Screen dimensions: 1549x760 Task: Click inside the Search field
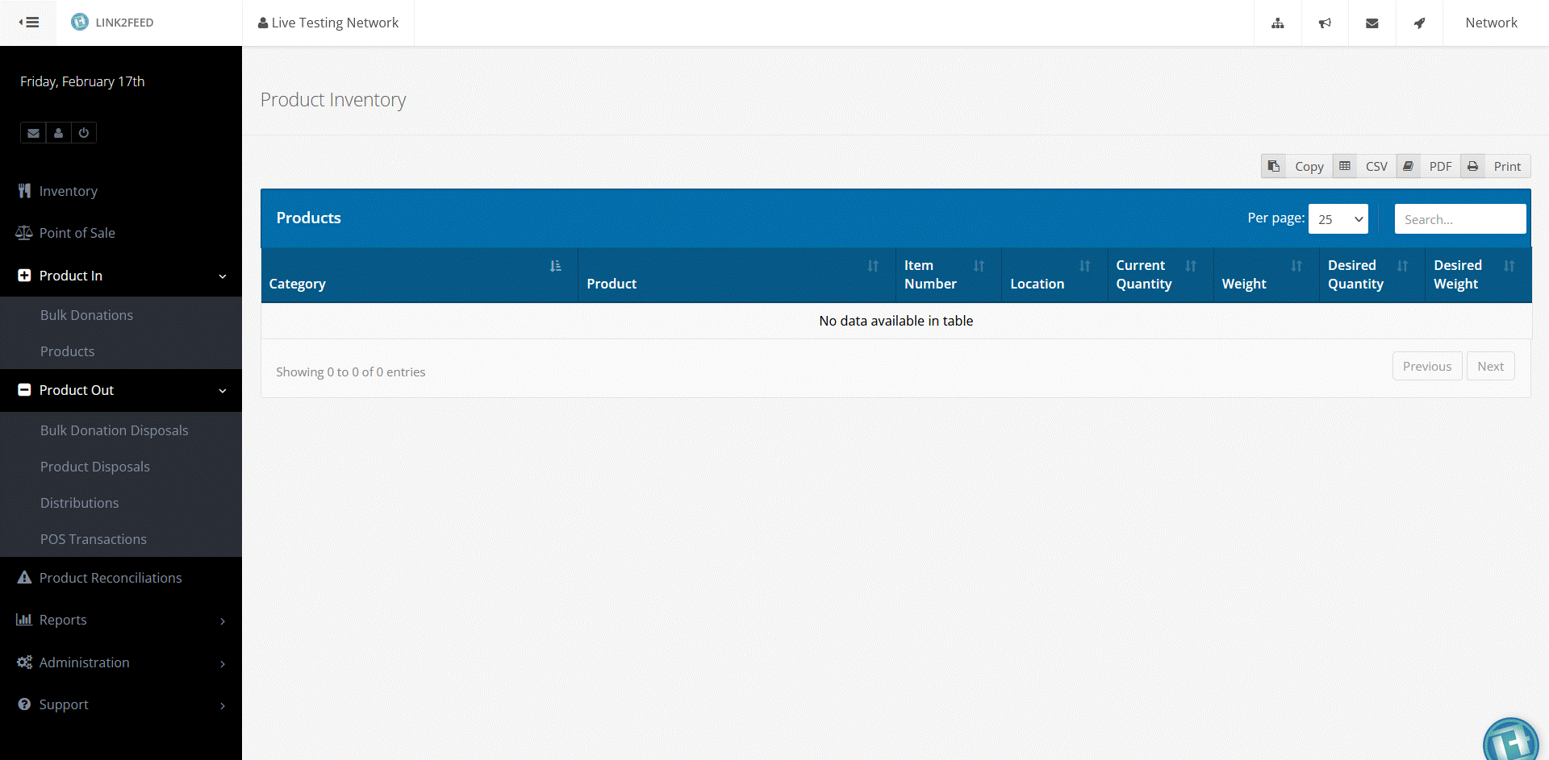pyautogui.click(x=1460, y=218)
